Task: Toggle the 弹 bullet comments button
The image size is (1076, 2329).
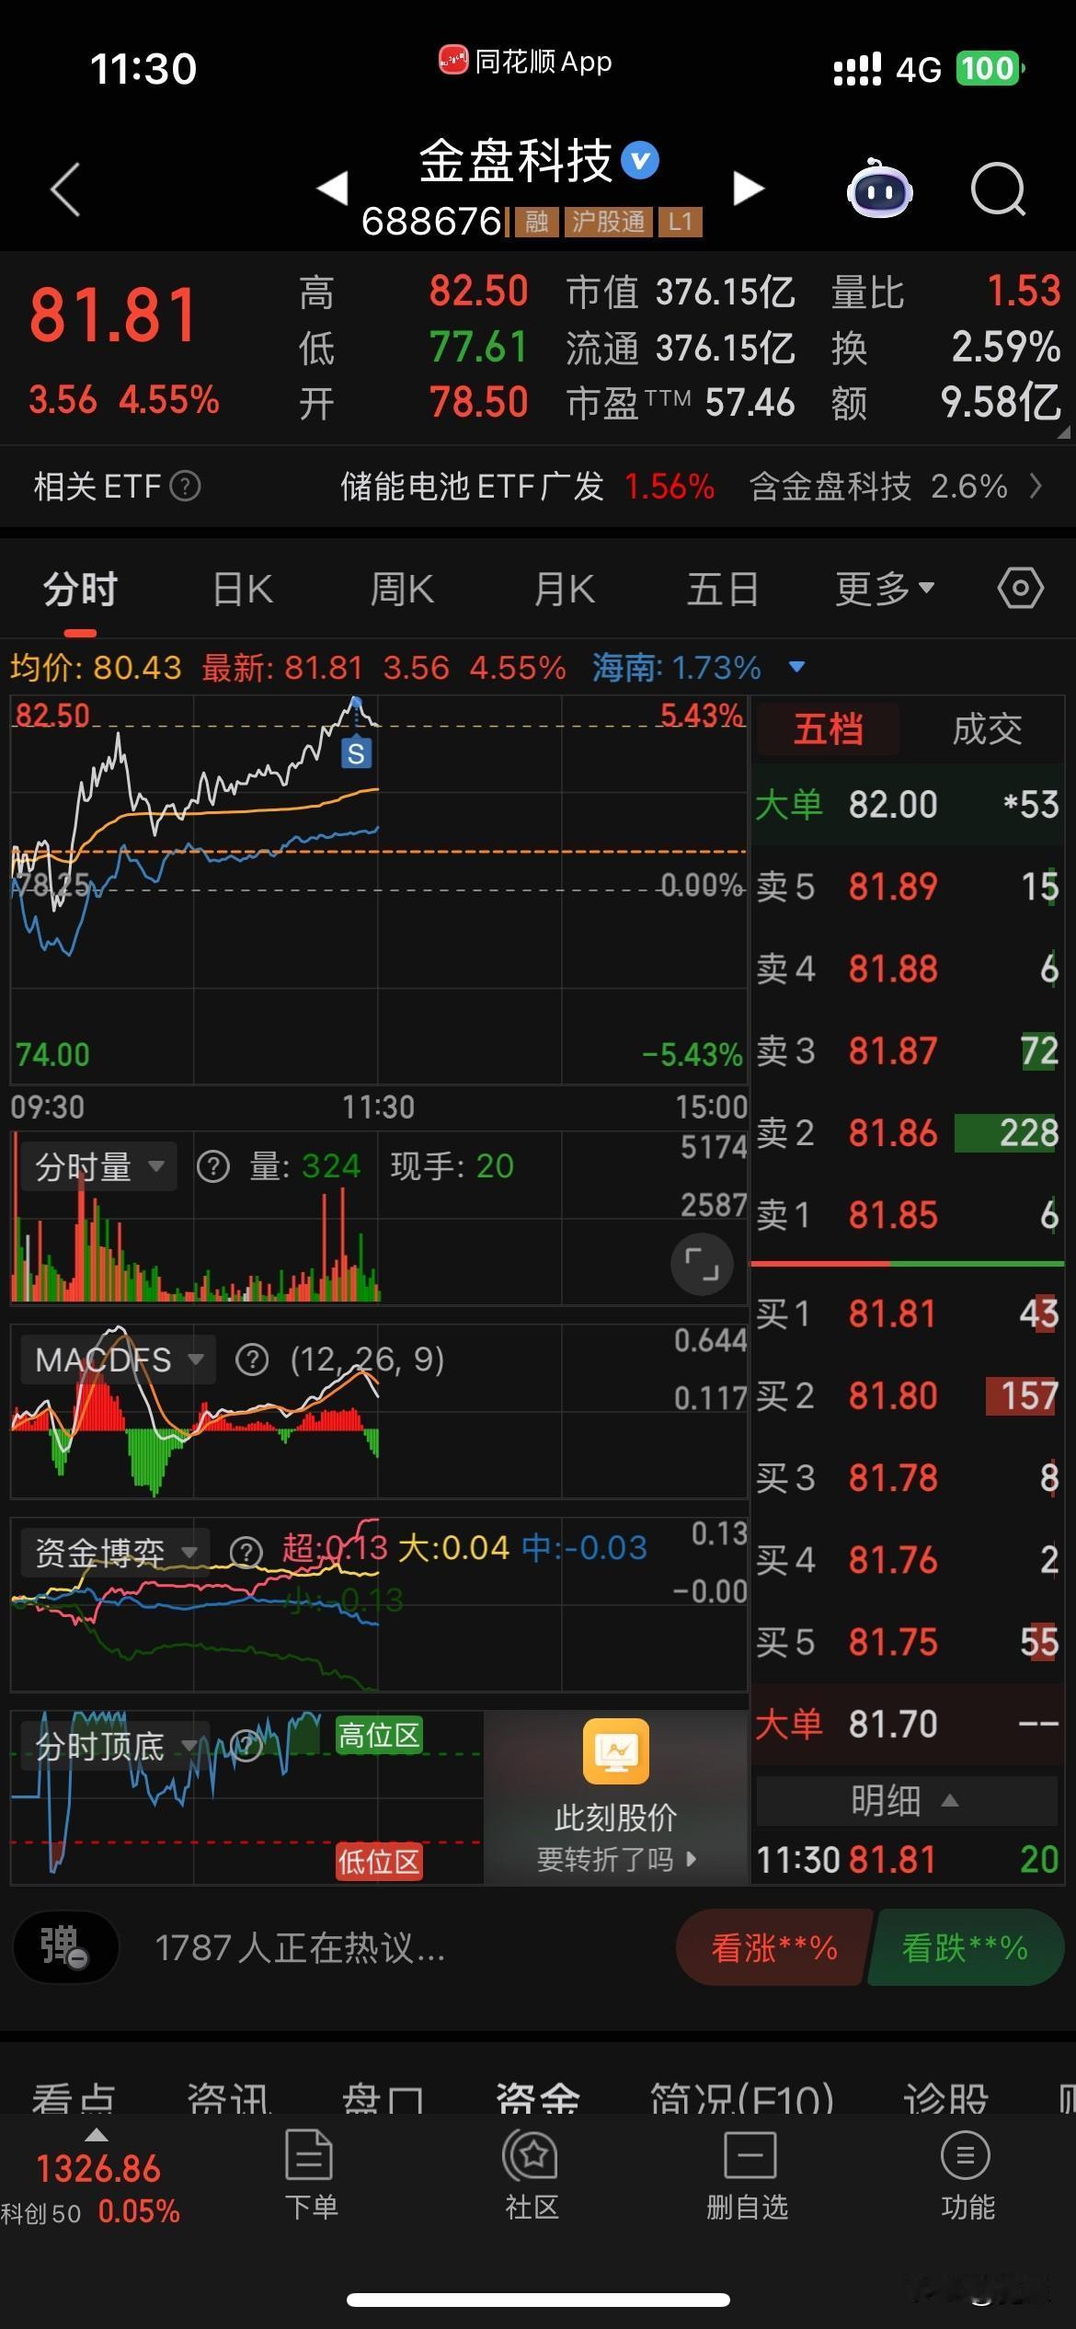Action: click(x=65, y=1947)
